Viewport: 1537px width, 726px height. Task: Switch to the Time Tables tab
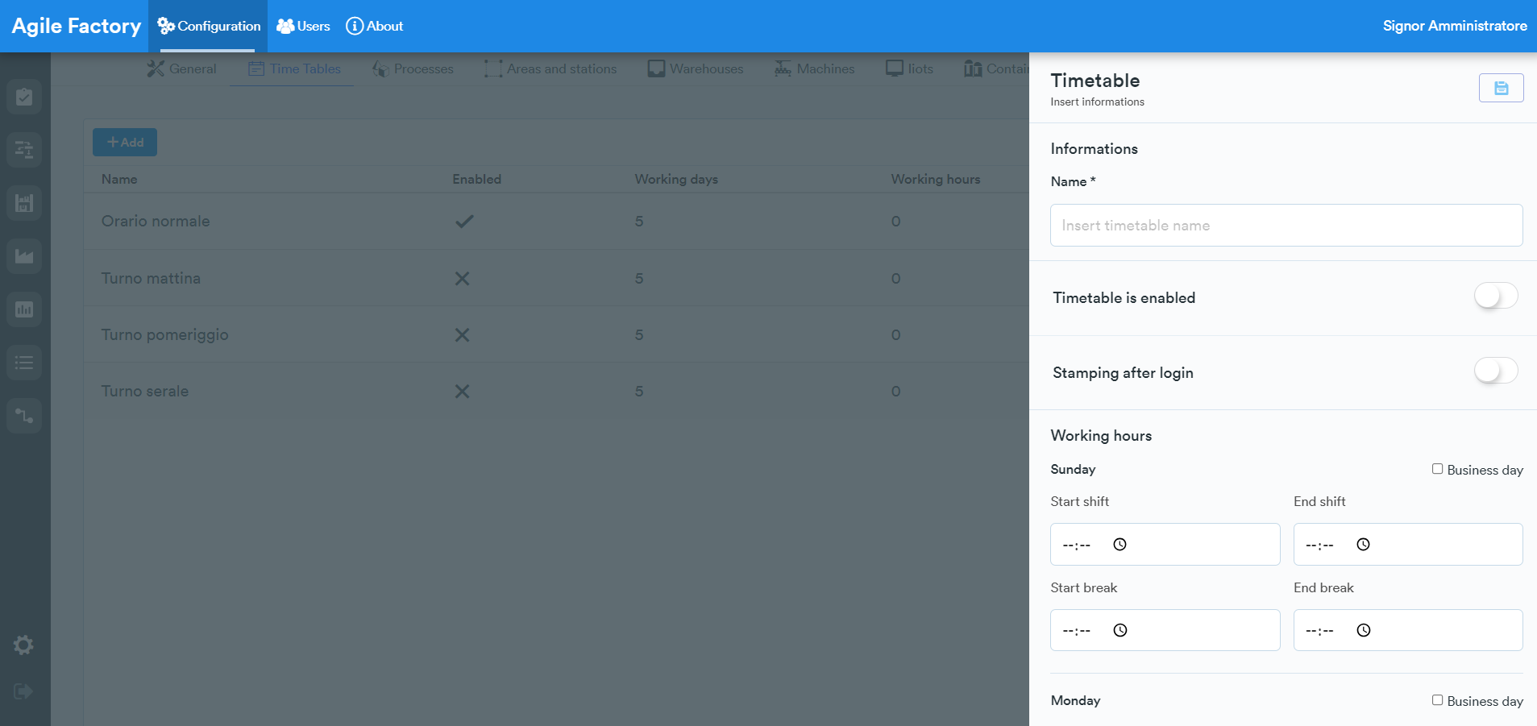[294, 69]
